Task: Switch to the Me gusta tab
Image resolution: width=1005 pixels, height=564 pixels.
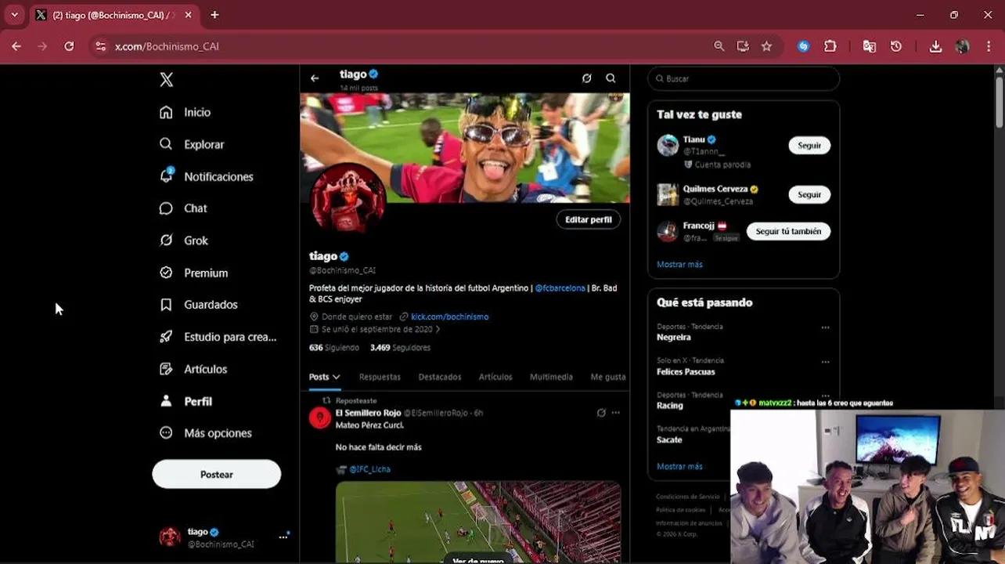Action: (608, 377)
